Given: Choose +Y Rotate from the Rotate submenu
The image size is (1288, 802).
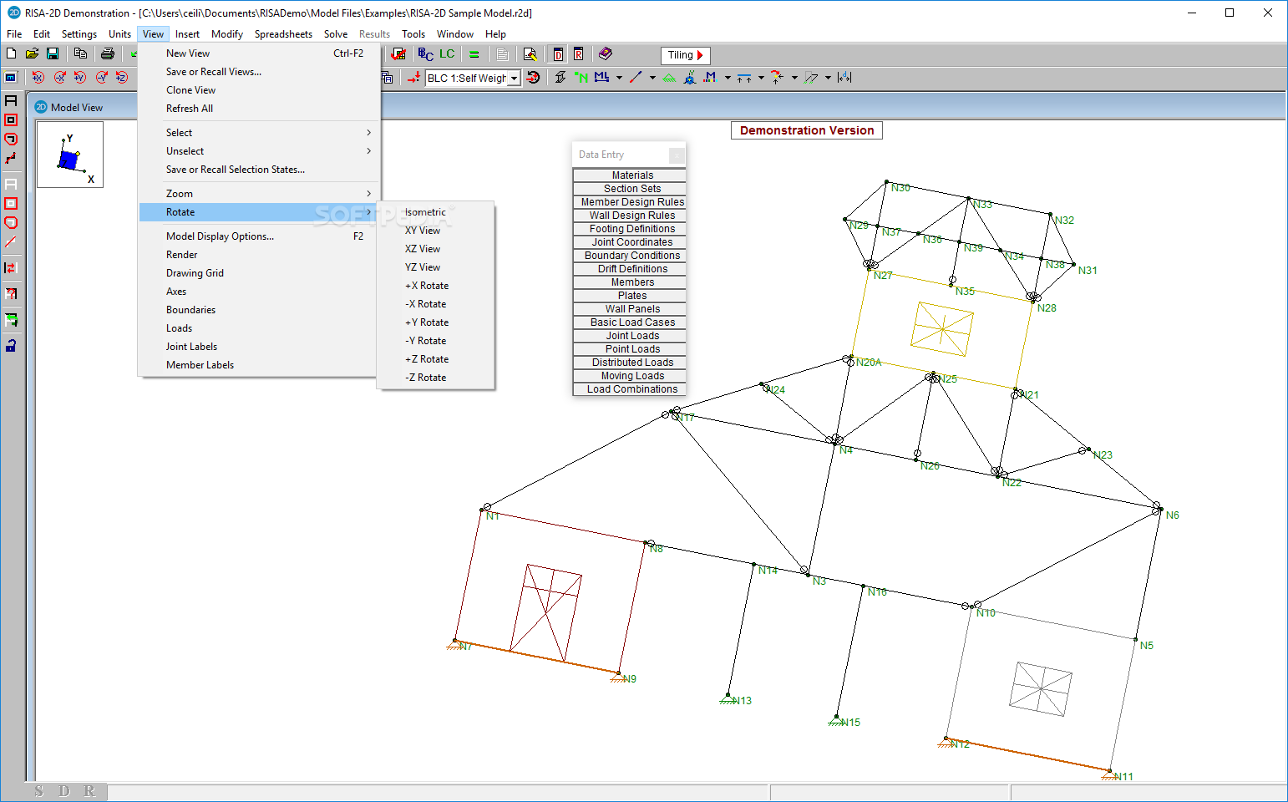Looking at the screenshot, I should (436, 322).
